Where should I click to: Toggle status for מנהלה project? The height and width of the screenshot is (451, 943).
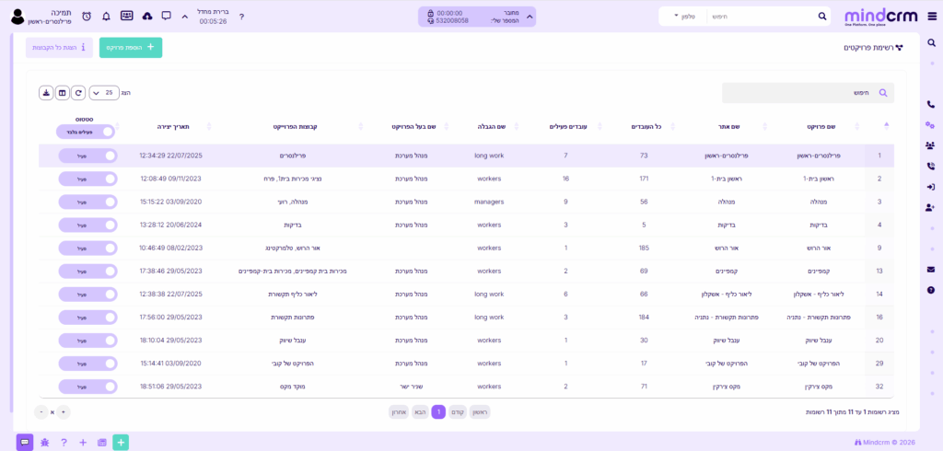pos(87,202)
